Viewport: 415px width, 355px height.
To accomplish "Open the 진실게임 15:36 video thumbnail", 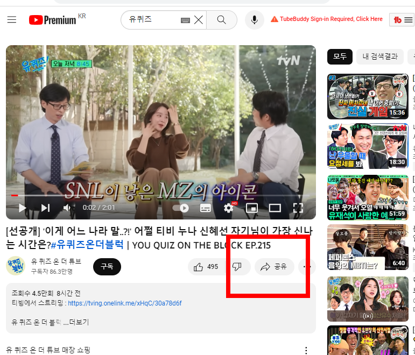I will click(x=368, y=97).
